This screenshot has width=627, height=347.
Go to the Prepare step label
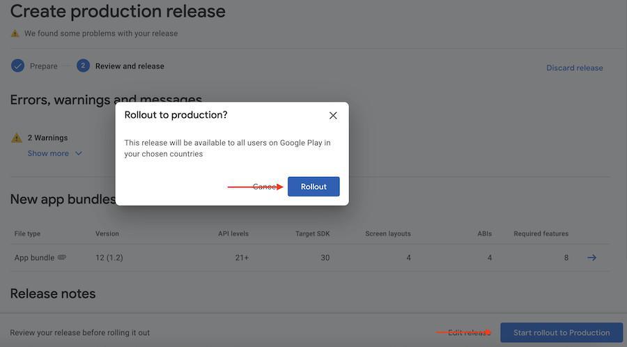pyautogui.click(x=43, y=66)
